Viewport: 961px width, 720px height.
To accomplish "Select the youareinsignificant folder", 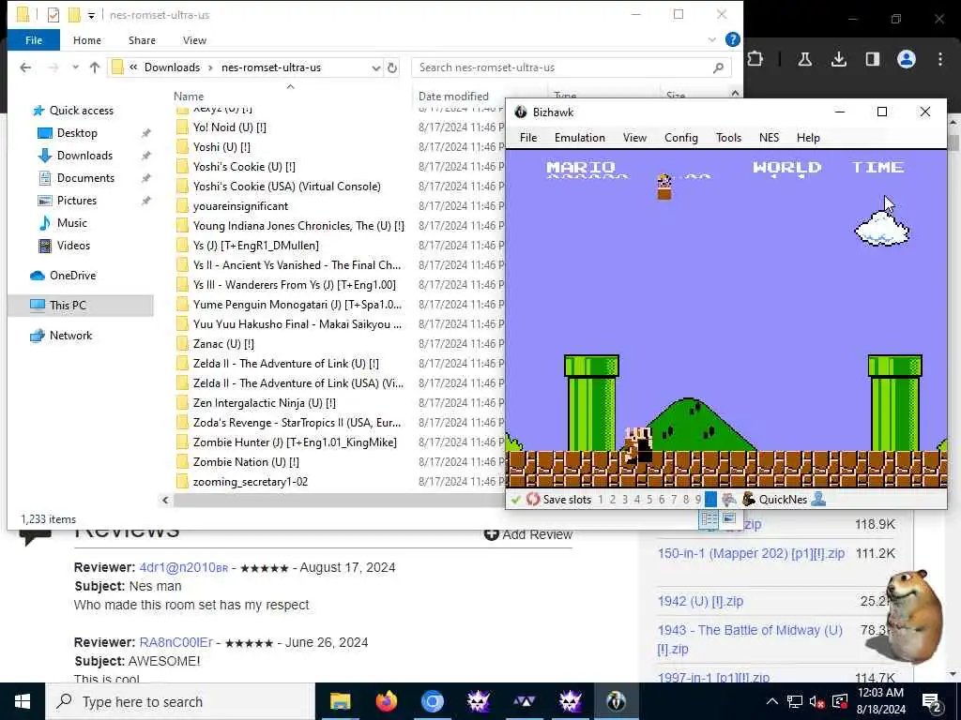I will point(240,206).
